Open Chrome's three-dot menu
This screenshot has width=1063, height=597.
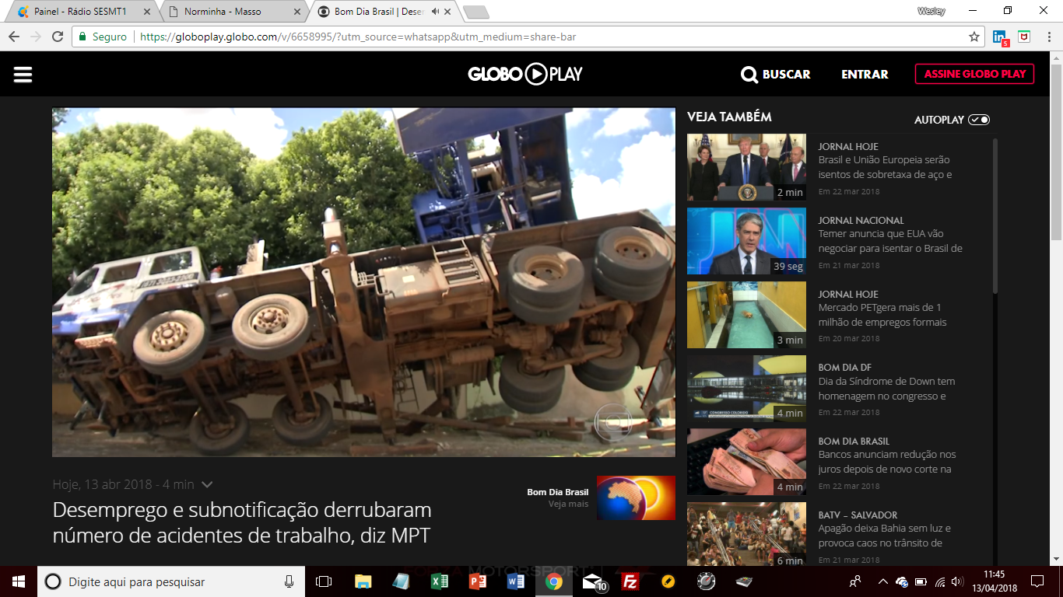[x=1047, y=37]
